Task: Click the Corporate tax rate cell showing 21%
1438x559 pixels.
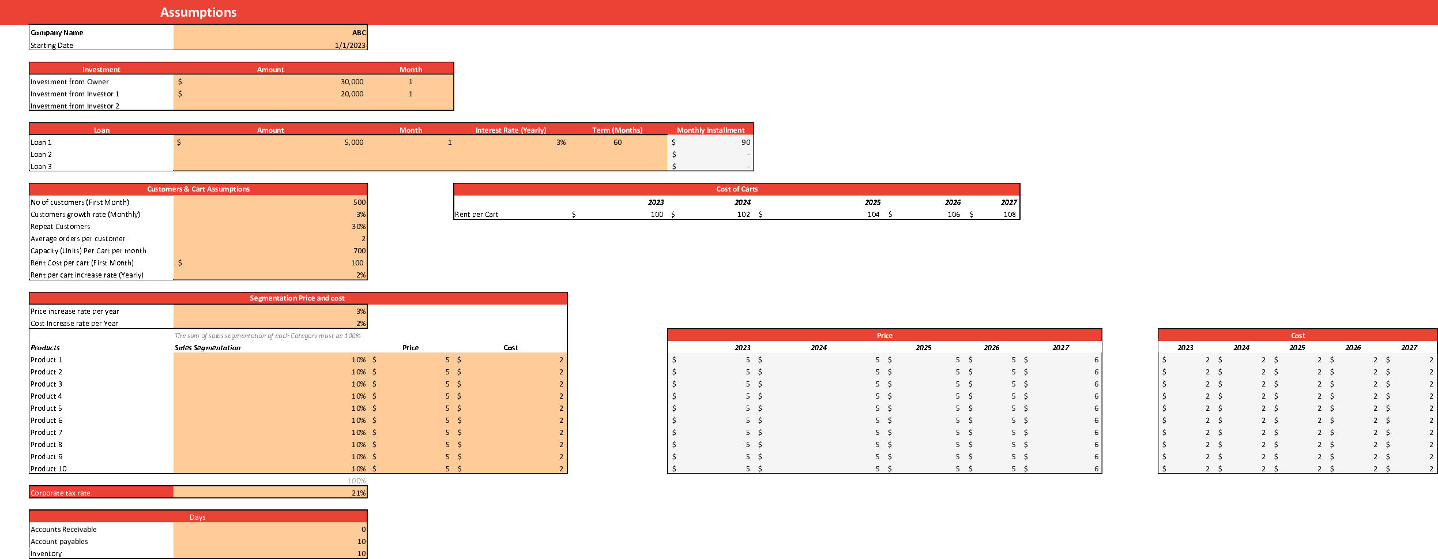Action: point(270,493)
